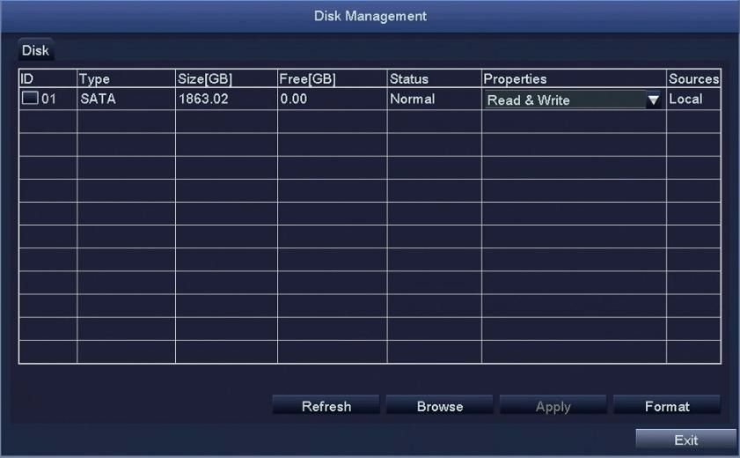Click the Type column header
Image resolution: width=740 pixels, height=458 pixels.
click(x=126, y=79)
